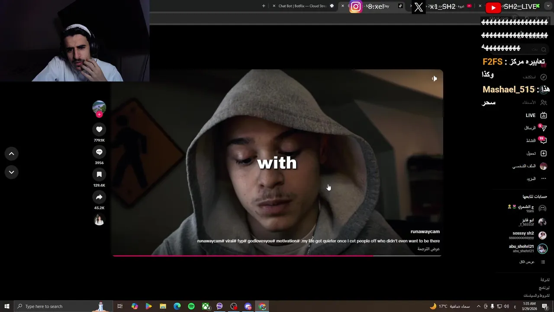
Task: Share the video using the arrow icon
Action: [99, 197]
